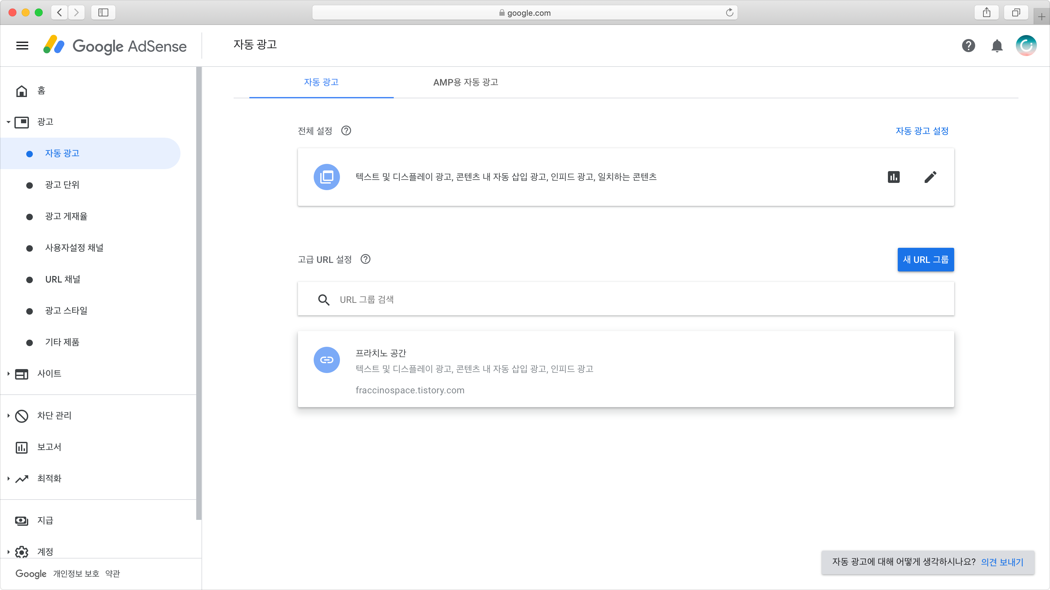Click the home icon in sidebar
Image resolution: width=1050 pixels, height=590 pixels.
point(22,91)
